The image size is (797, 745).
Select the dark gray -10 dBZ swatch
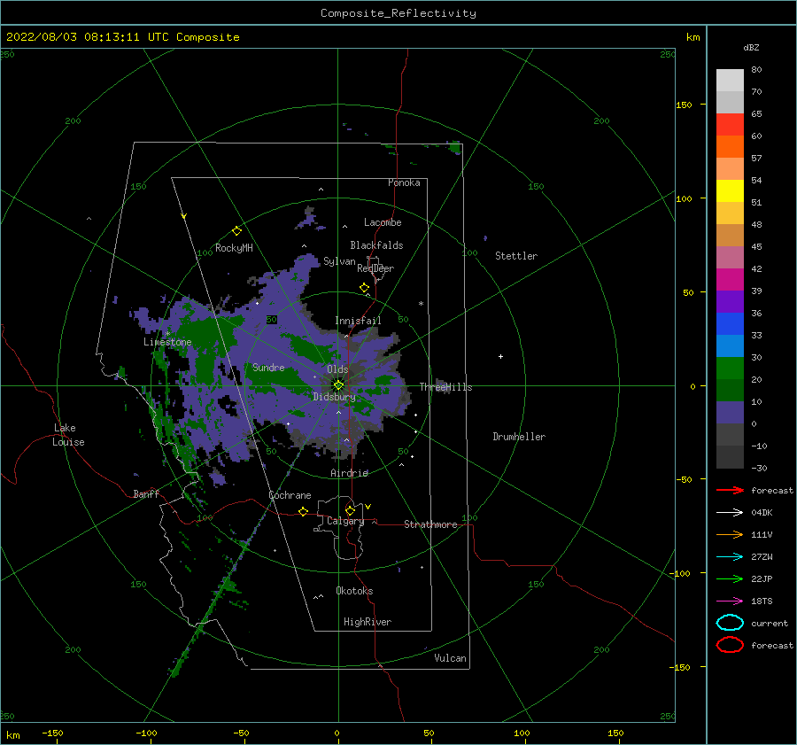click(x=730, y=457)
